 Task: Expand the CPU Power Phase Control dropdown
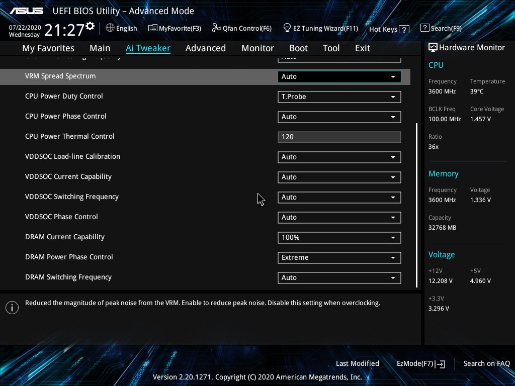click(339, 117)
